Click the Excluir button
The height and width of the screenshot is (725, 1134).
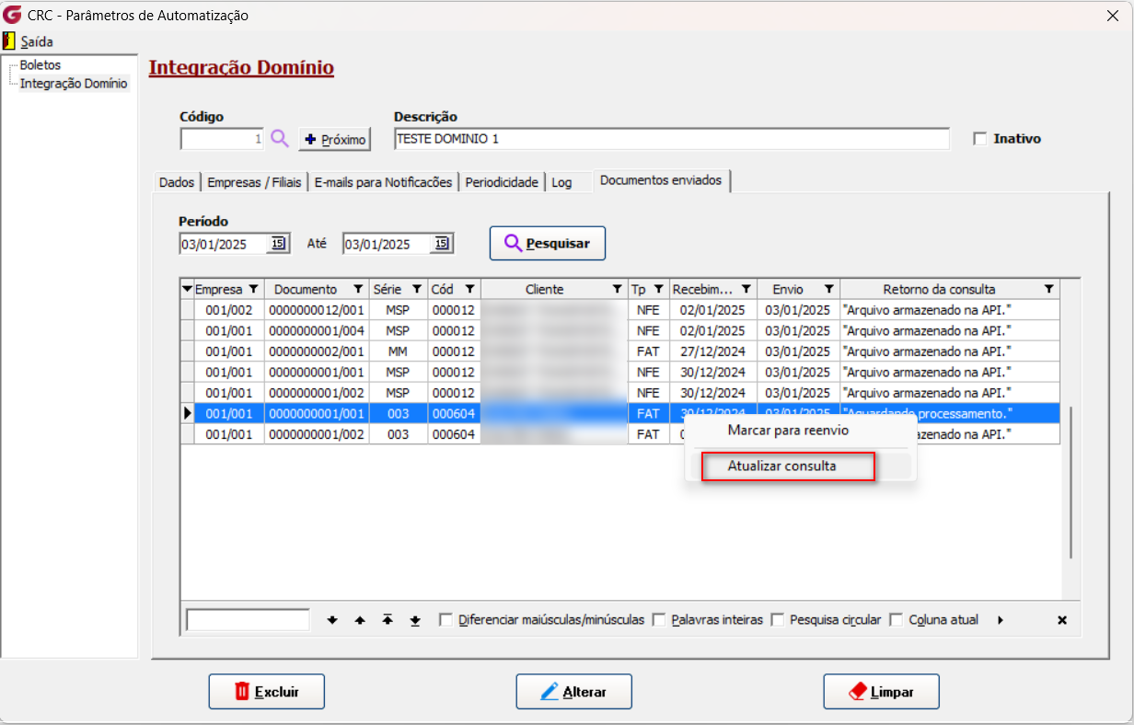(266, 692)
